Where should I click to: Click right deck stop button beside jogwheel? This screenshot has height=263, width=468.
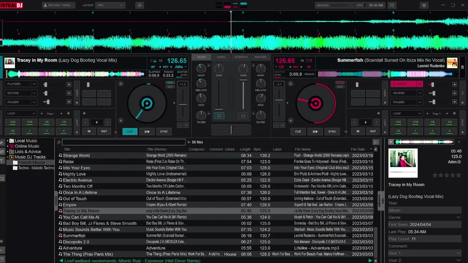(x=290, y=120)
